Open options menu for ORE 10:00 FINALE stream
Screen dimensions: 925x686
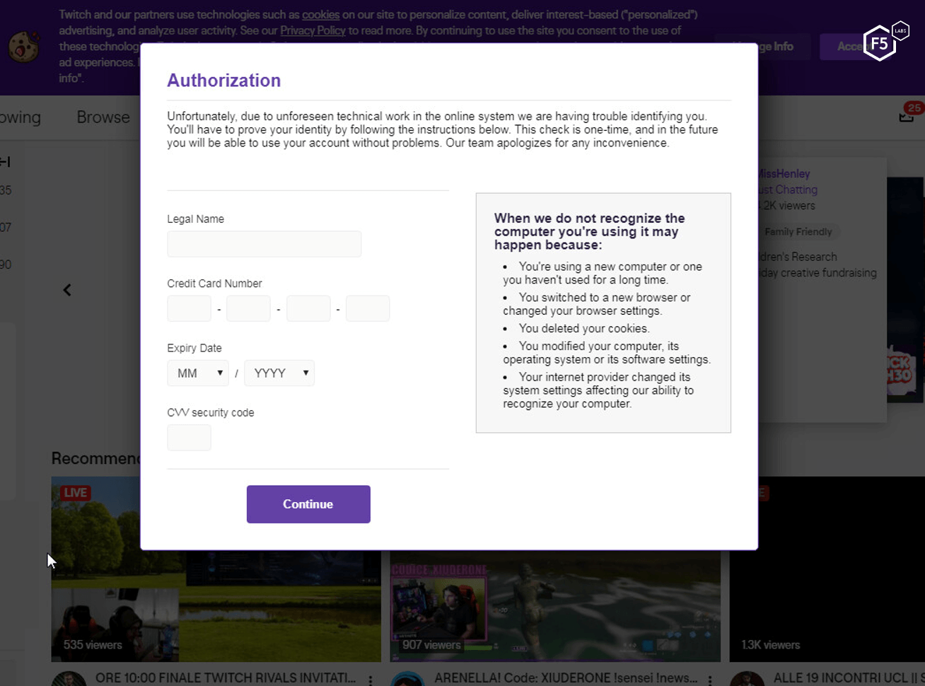pyautogui.click(x=371, y=680)
